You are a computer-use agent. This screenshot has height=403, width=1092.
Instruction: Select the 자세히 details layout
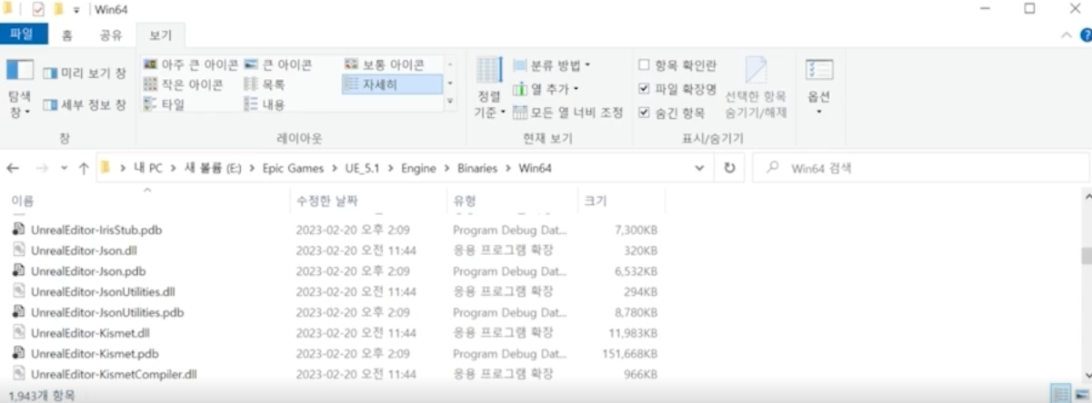[x=391, y=84]
